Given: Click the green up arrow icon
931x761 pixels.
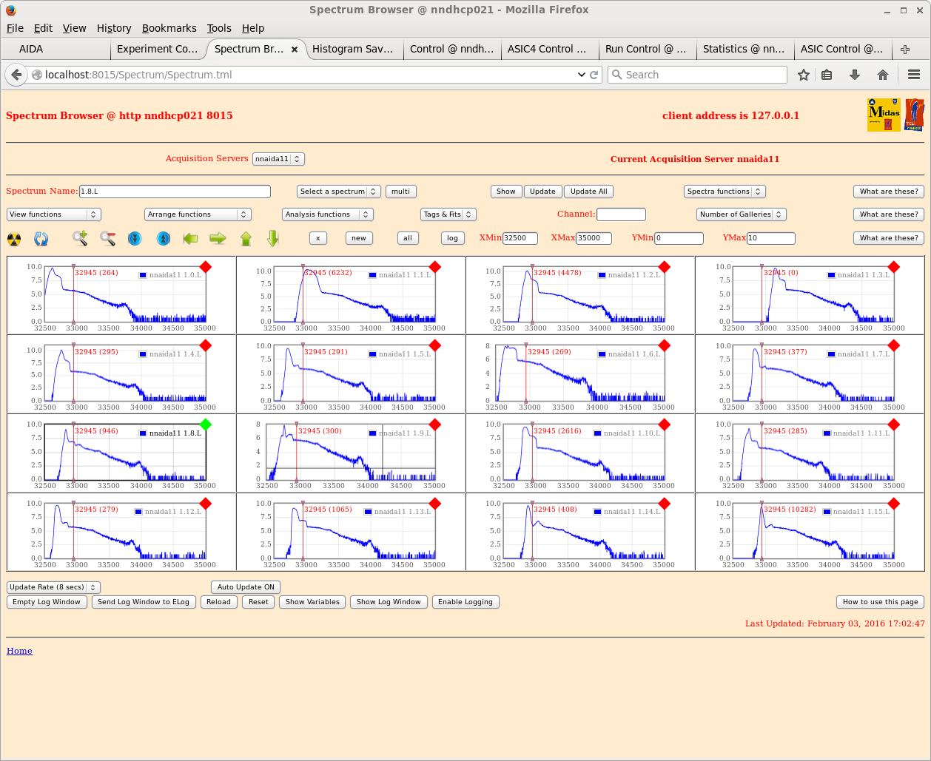Looking at the screenshot, I should 246,238.
